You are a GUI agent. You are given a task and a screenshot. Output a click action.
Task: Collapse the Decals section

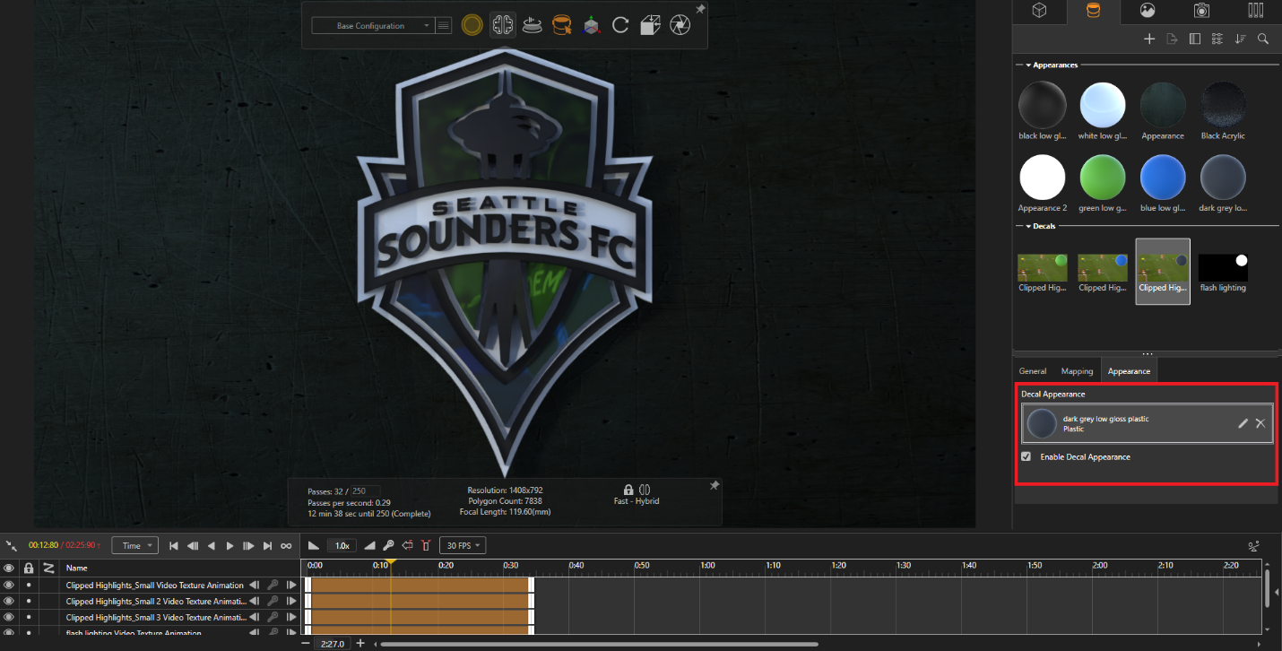1028,227
